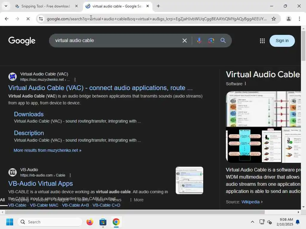Open options for the muzychenko.net result

[x=75, y=79]
